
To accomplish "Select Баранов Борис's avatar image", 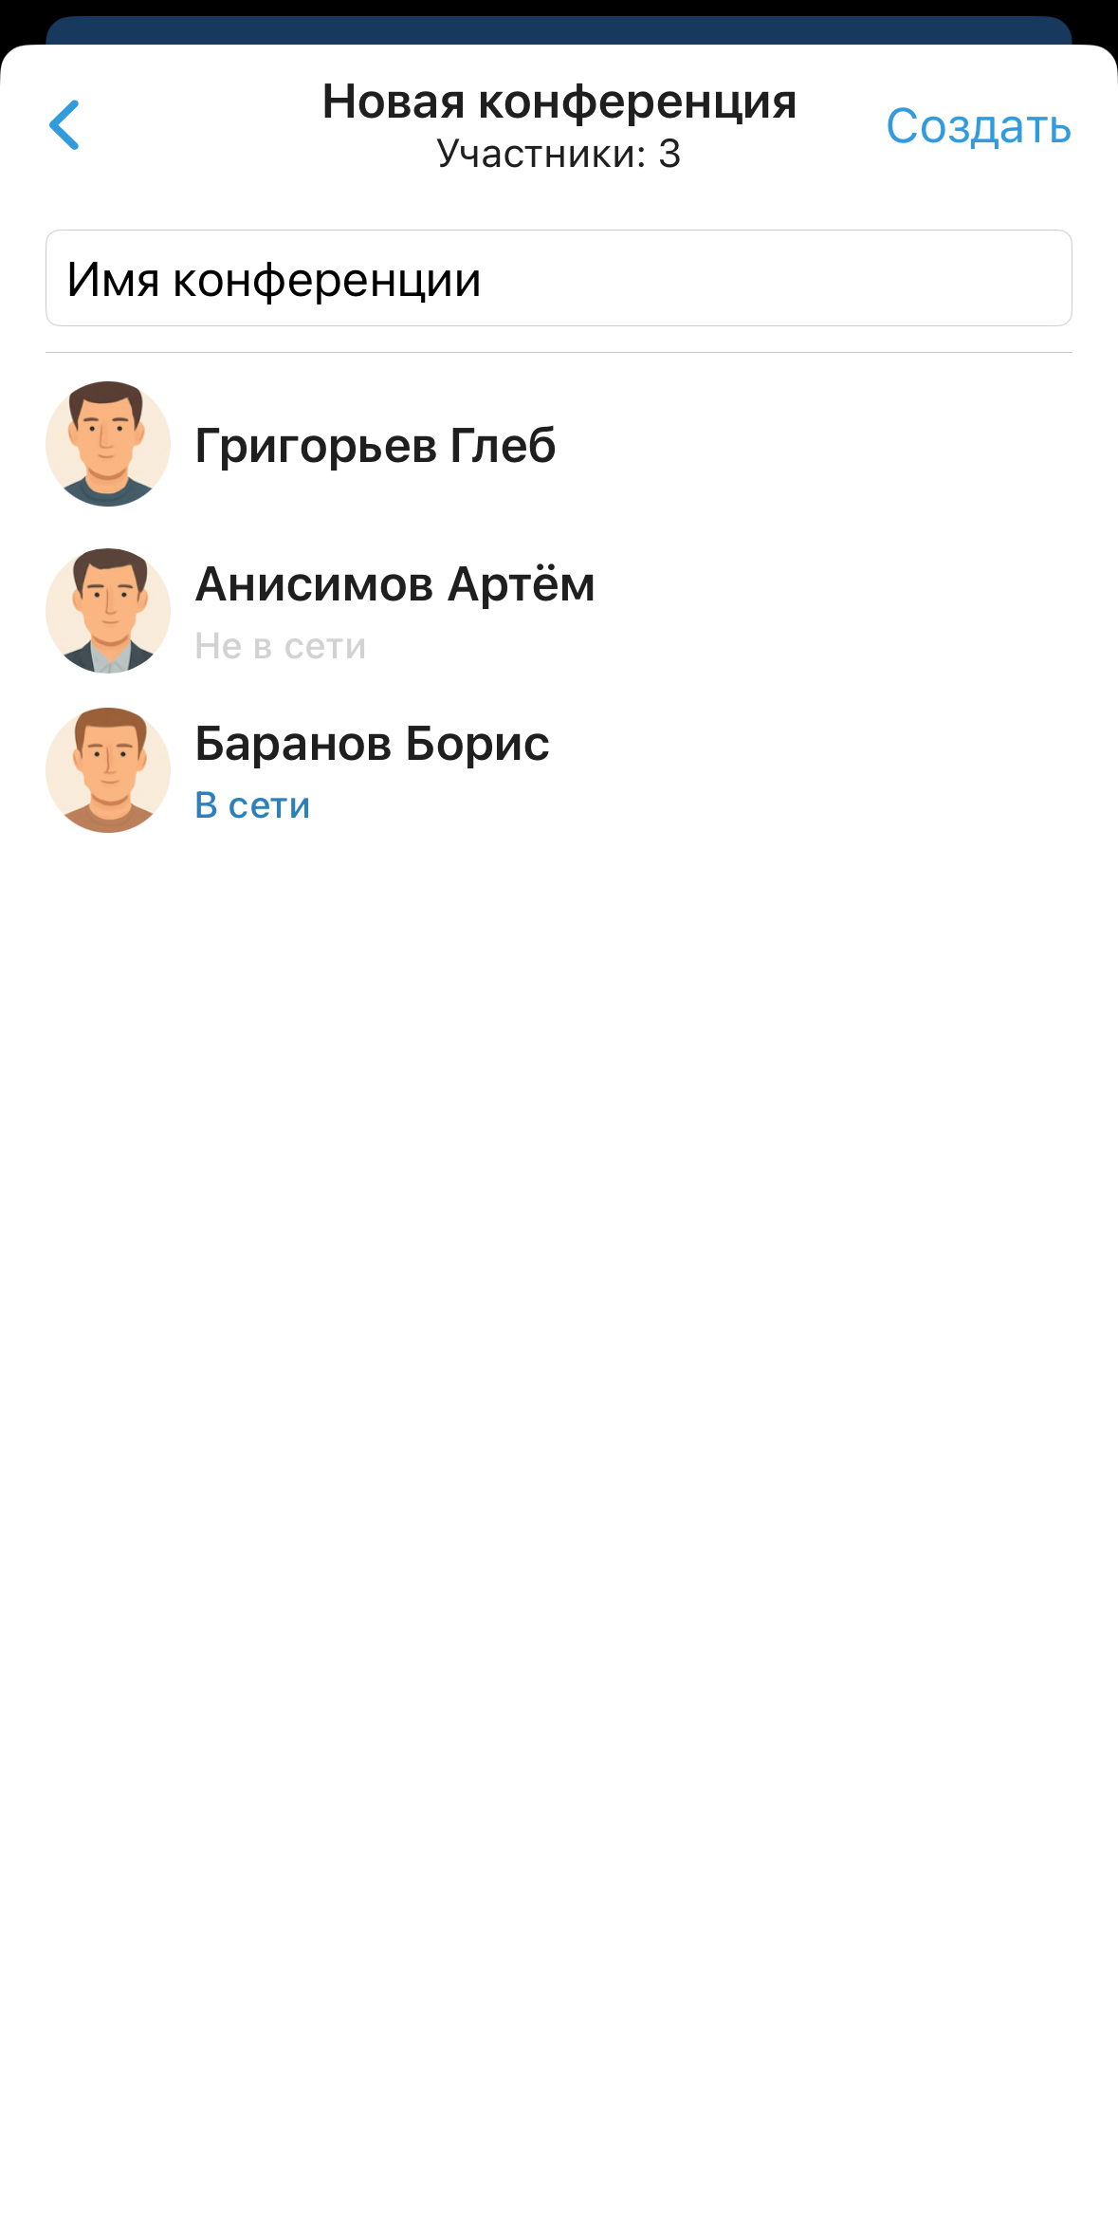I will pos(108,770).
